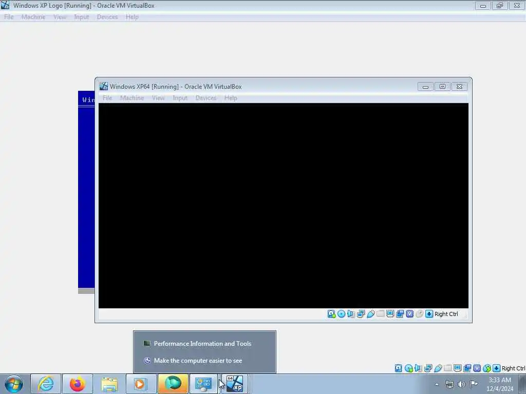Launch Internet Explorer from taskbar
The width and height of the screenshot is (526, 394).
click(x=46, y=384)
